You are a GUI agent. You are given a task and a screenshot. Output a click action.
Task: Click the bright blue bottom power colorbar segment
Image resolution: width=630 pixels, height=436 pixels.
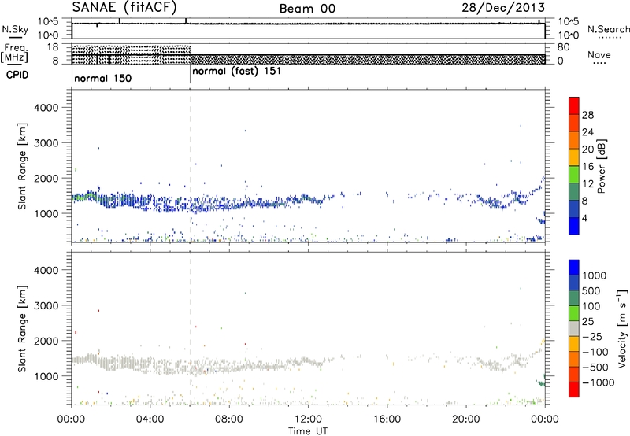(x=574, y=226)
